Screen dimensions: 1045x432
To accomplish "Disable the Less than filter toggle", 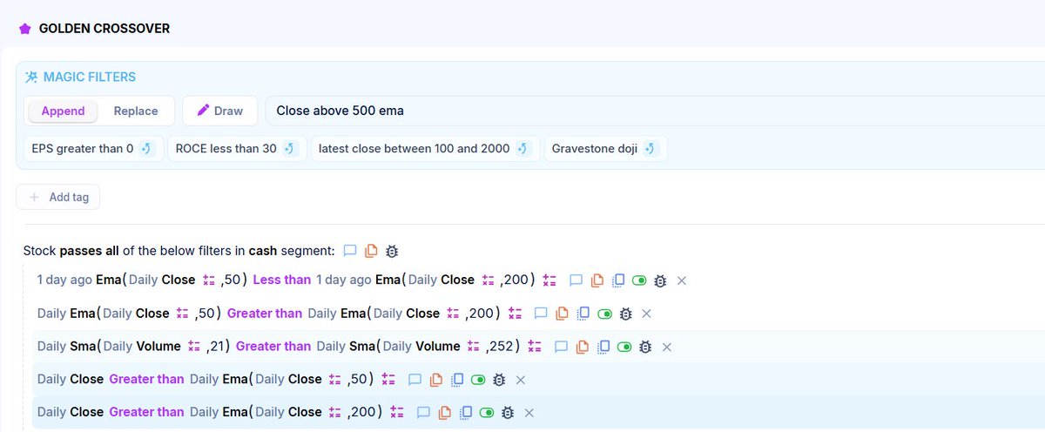I will point(639,280).
